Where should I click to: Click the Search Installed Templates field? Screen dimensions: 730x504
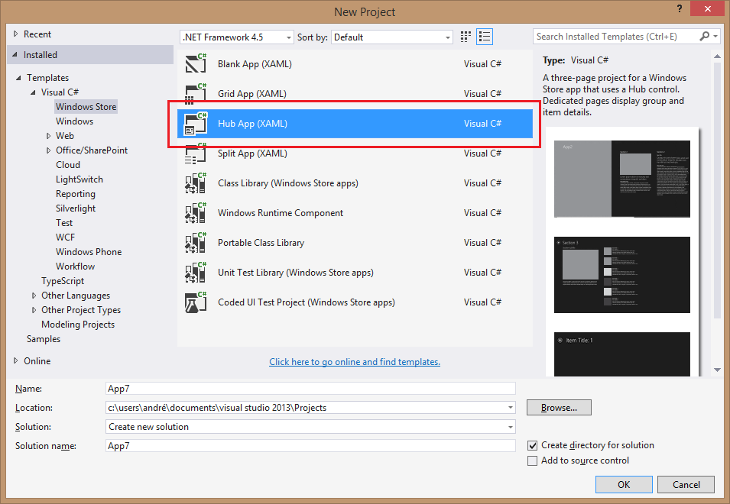[x=615, y=36]
